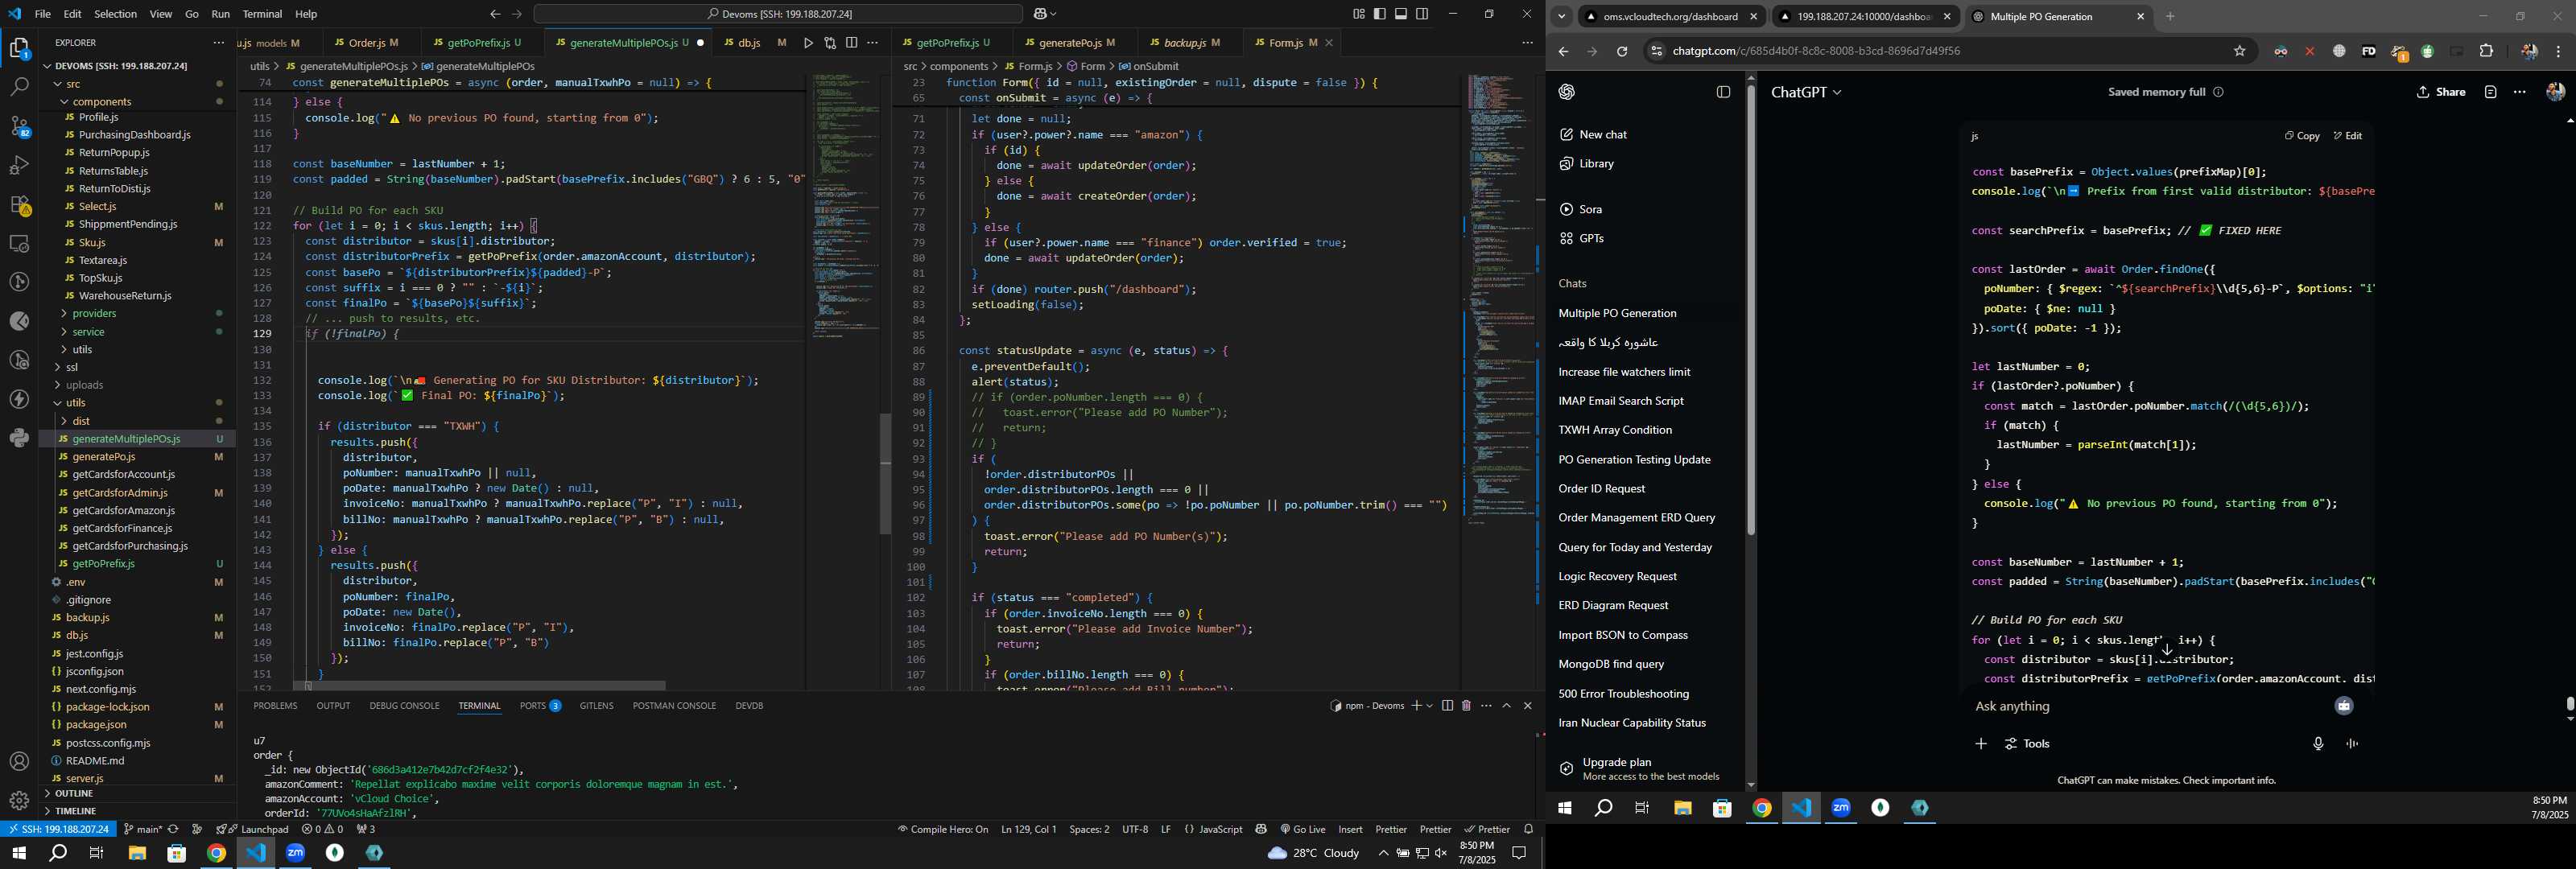Toggle Compile Hero: On in status bar
This screenshot has height=869, width=2576.
942,829
